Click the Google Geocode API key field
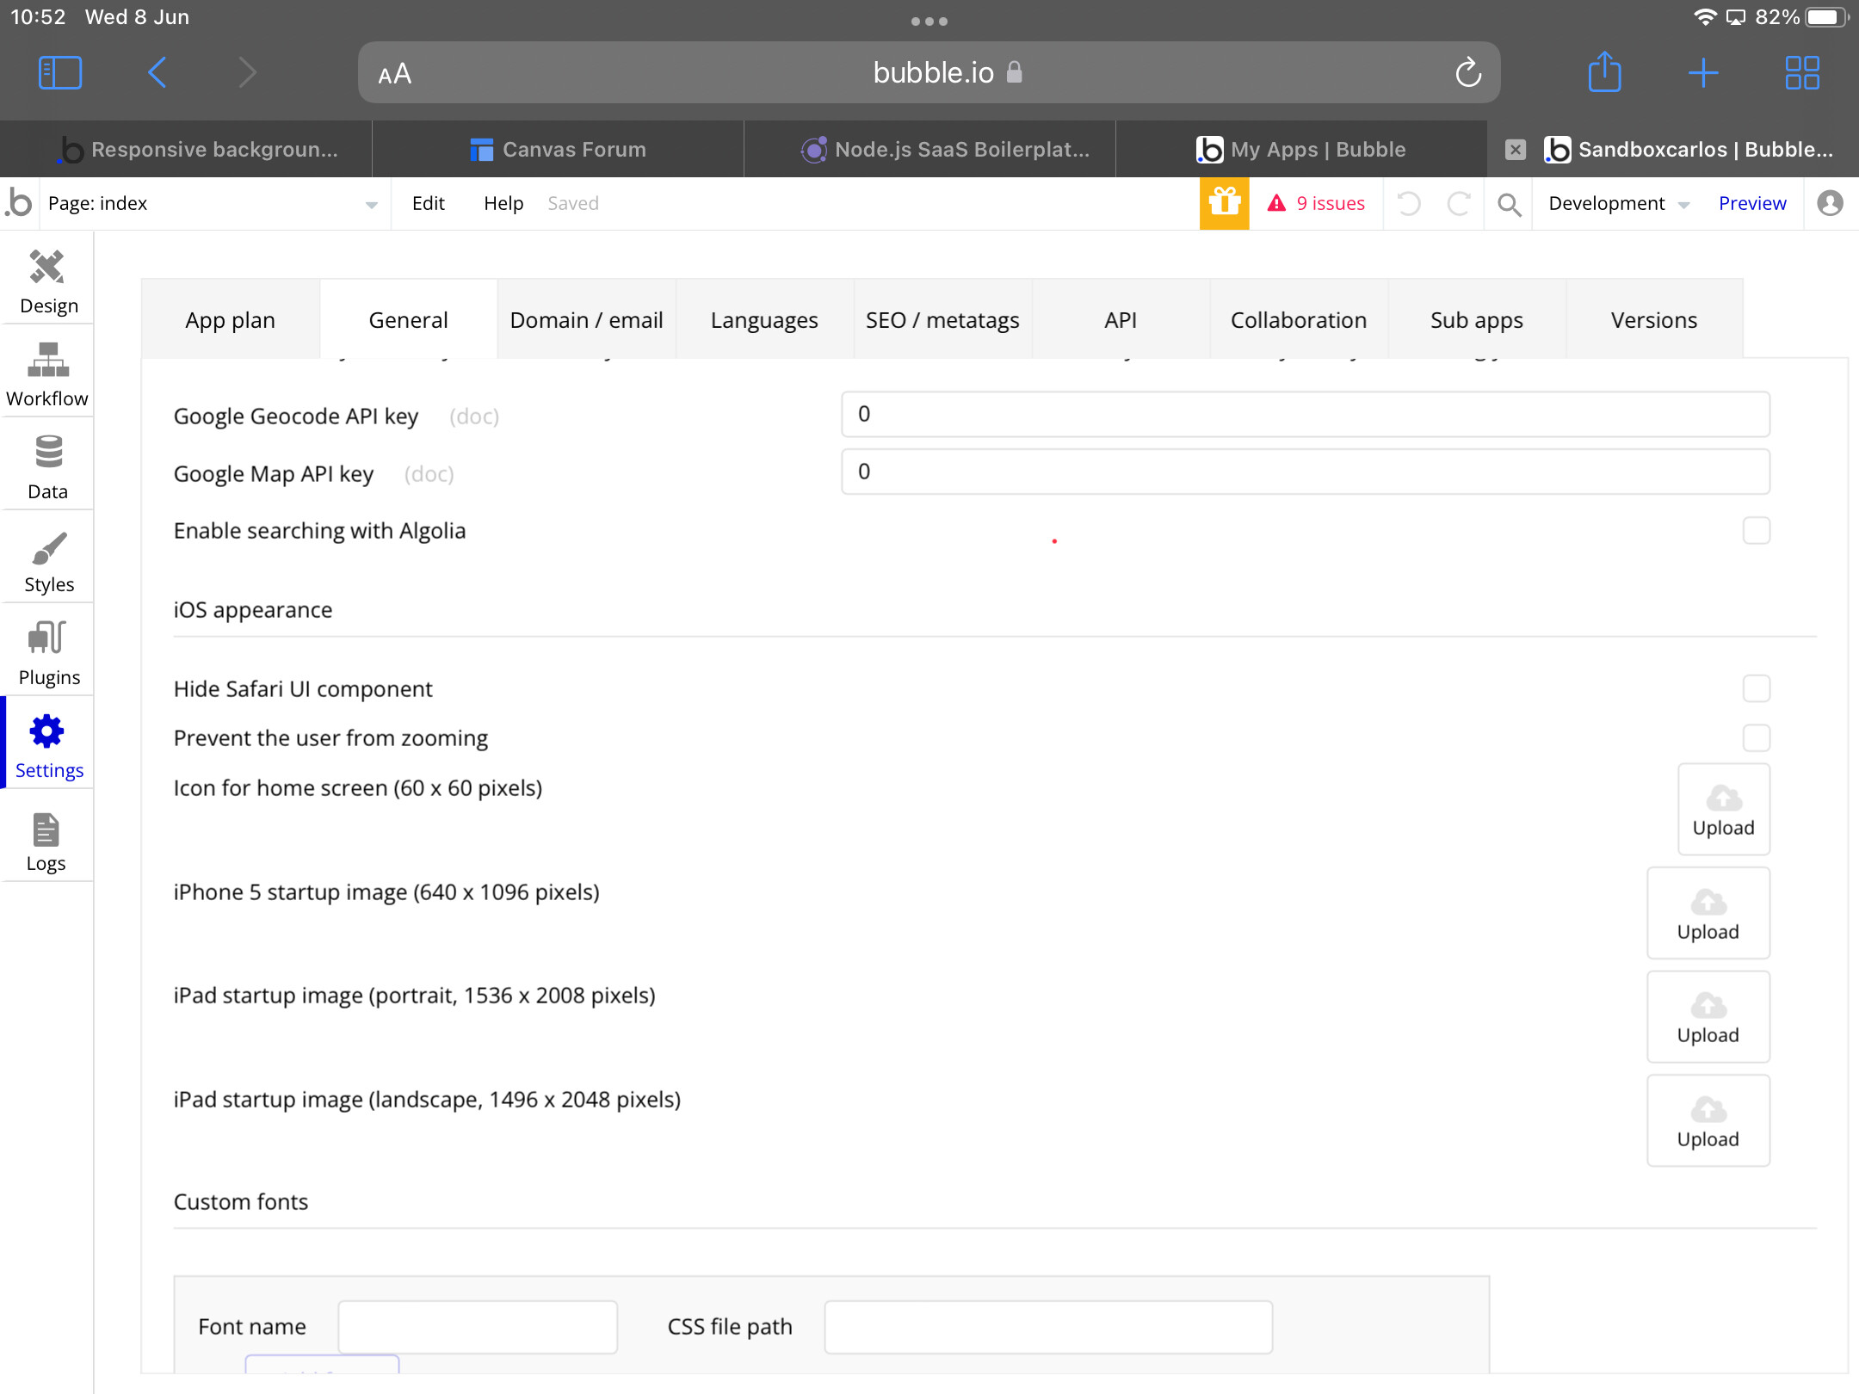Image resolution: width=1859 pixels, height=1394 pixels. [x=1305, y=414]
